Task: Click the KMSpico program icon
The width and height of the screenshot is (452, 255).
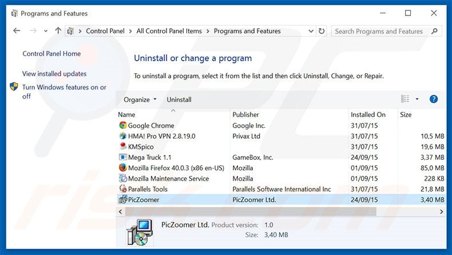Action: pyautogui.click(x=123, y=146)
